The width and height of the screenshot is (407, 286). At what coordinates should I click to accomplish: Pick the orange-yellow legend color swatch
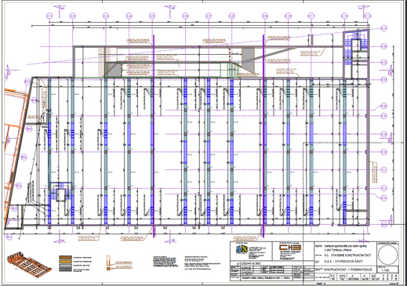point(65,262)
